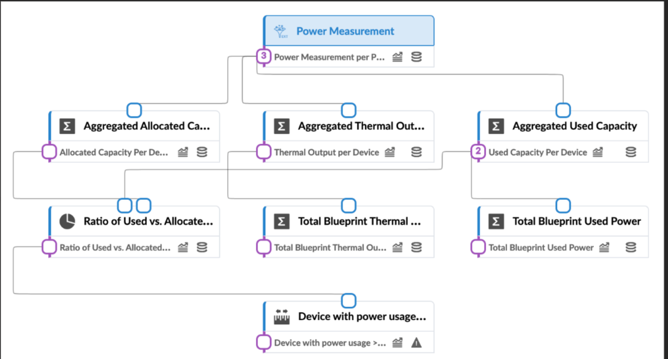The image size is (668, 359).
Task: Open the sparkline chart icon beside Power Measurement per P...
Action: 397,56
